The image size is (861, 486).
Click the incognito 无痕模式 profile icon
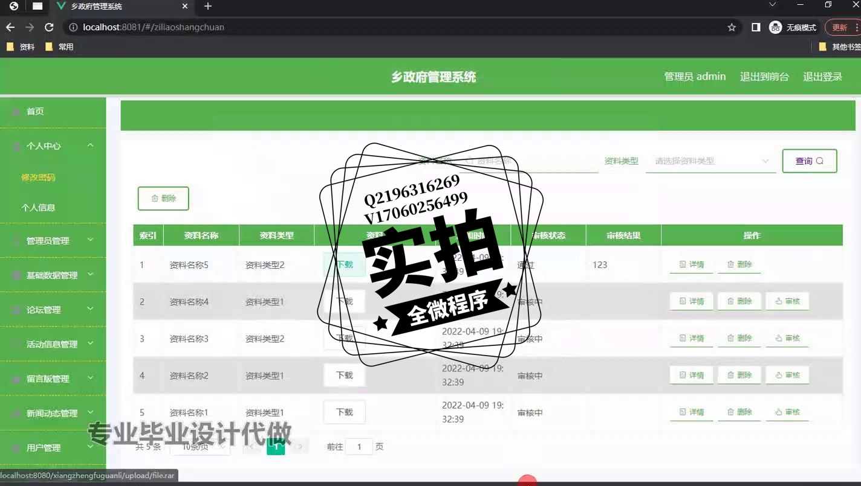pyautogui.click(x=793, y=27)
